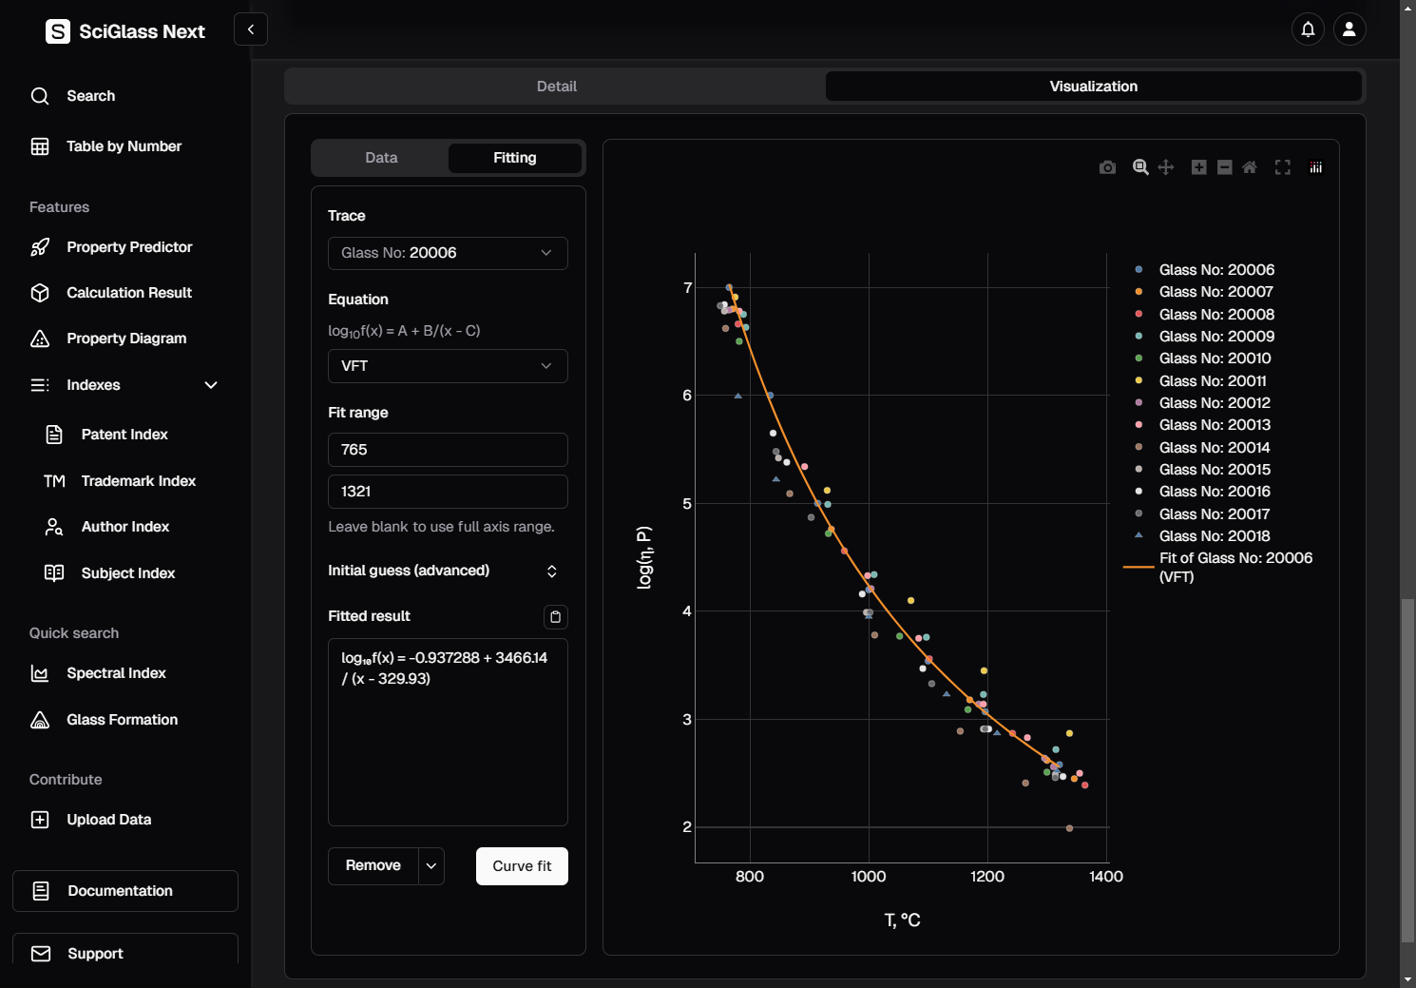Screen dimensions: 1416x988
Task: Click the fit range field containing 765
Action: pyautogui.click(x=448, y=450)
